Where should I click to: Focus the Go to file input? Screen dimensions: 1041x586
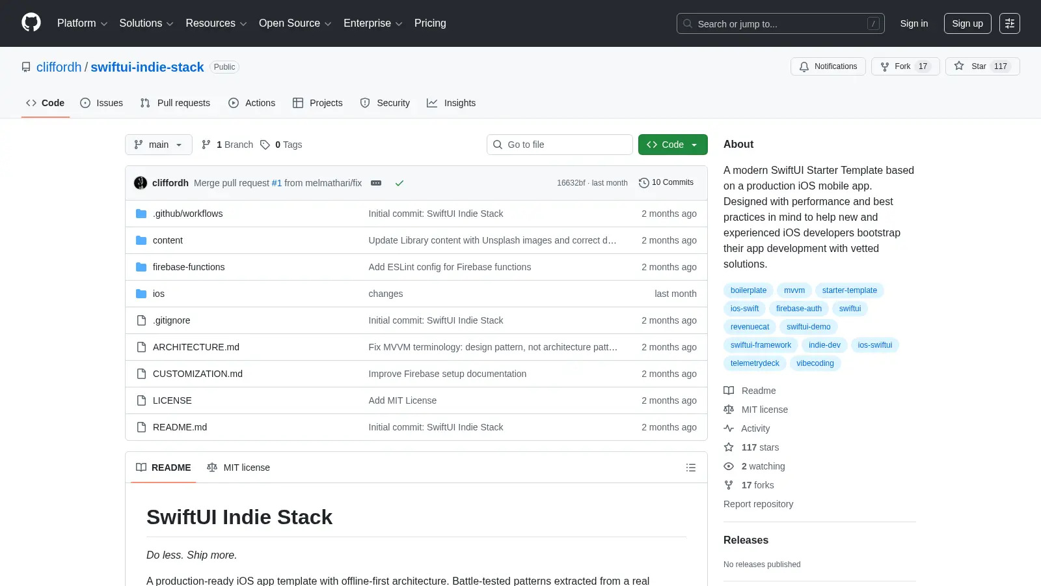point(560,145)
